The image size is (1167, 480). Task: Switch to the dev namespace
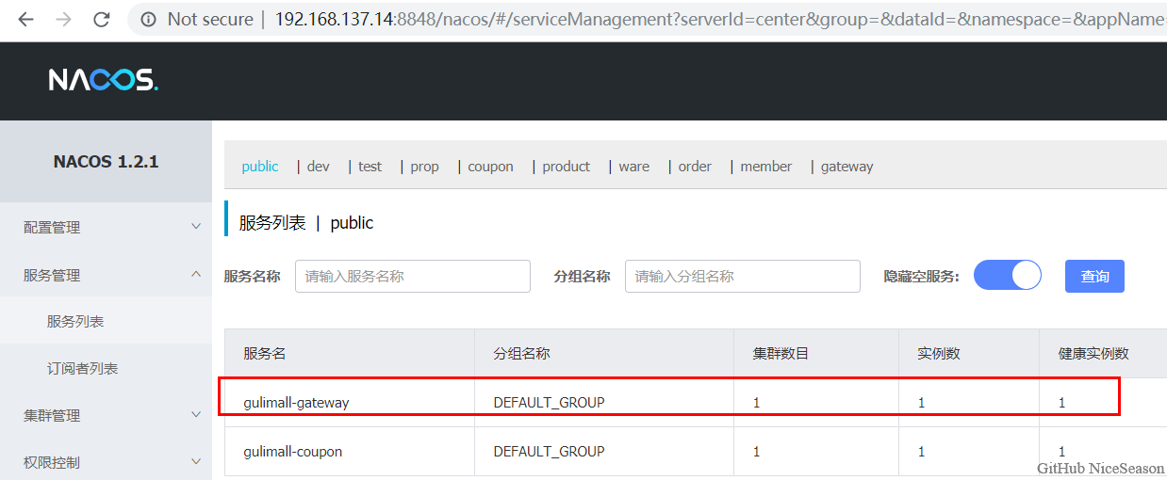point(319,167)
